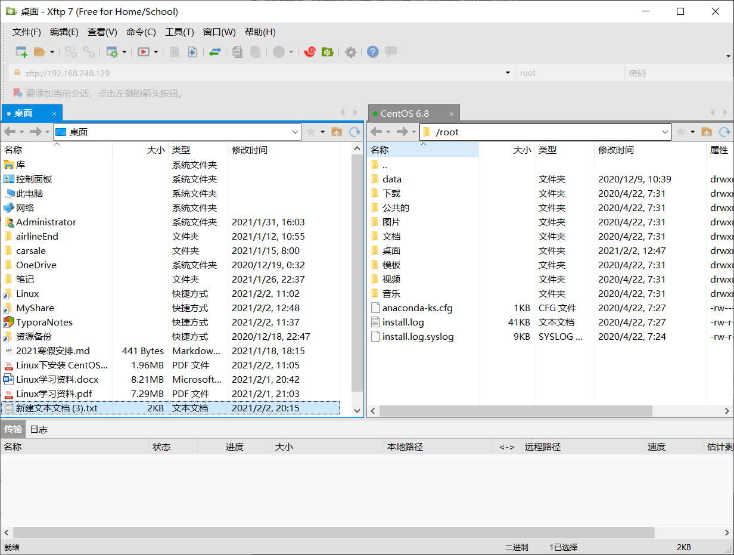Click the gray globe toolbar icon

click(x=279, y=52)
